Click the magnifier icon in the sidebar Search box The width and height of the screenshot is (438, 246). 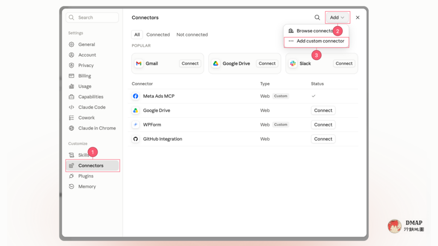[71, 18]
